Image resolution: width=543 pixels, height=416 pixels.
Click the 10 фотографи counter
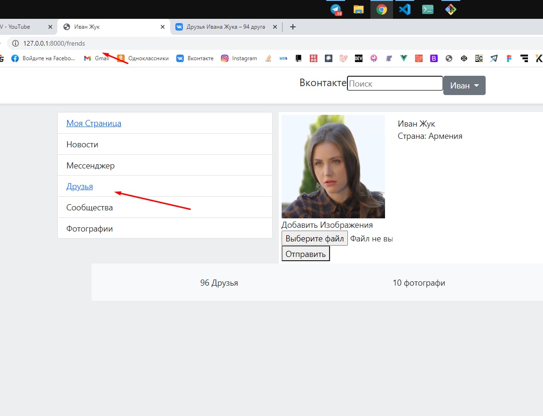click(x=419, y=283)
